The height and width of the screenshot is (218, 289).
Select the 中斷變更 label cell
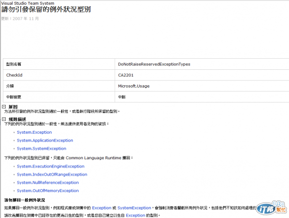(x=59, y=97)
